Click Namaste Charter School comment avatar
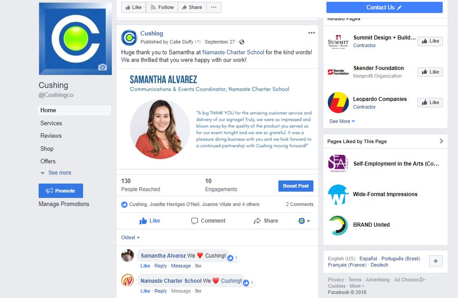This screenshot has height=298, width=458. tap(128, 280)
